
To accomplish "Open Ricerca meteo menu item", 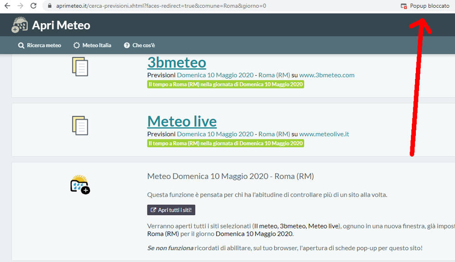I will point(40,45).
